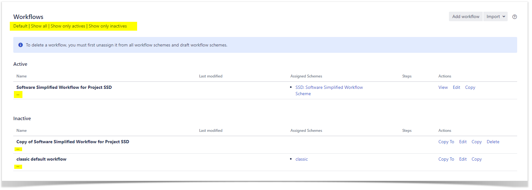
Task: Click Copy for classic default workflow
Action: tap(476, 159)
